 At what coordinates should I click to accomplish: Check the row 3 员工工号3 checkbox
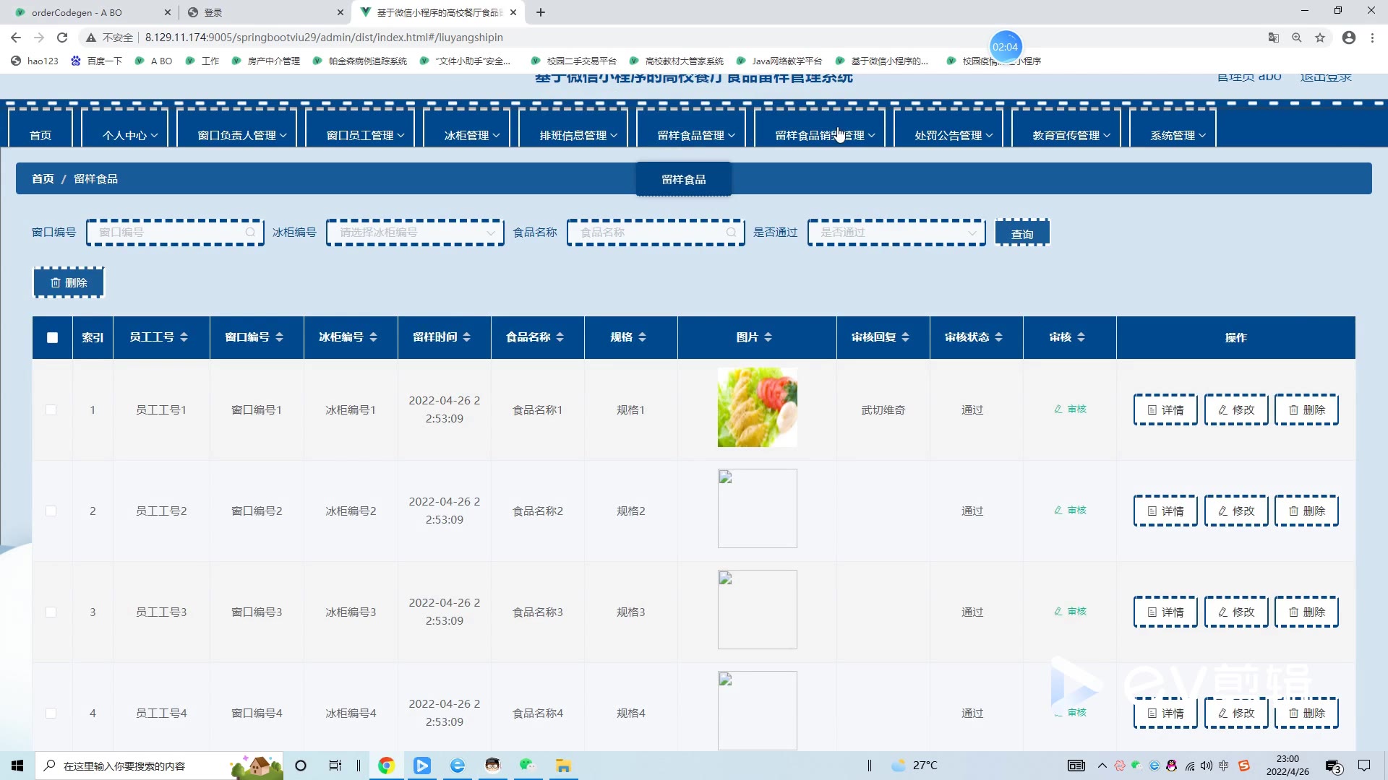point(51,612)
